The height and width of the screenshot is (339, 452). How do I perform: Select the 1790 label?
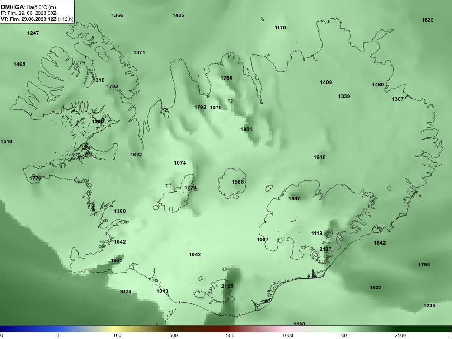(424, 264)
